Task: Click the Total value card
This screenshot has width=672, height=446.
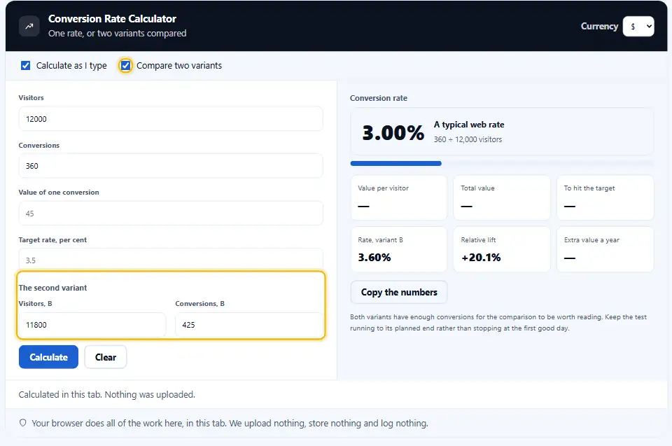Action: (502, 197)
